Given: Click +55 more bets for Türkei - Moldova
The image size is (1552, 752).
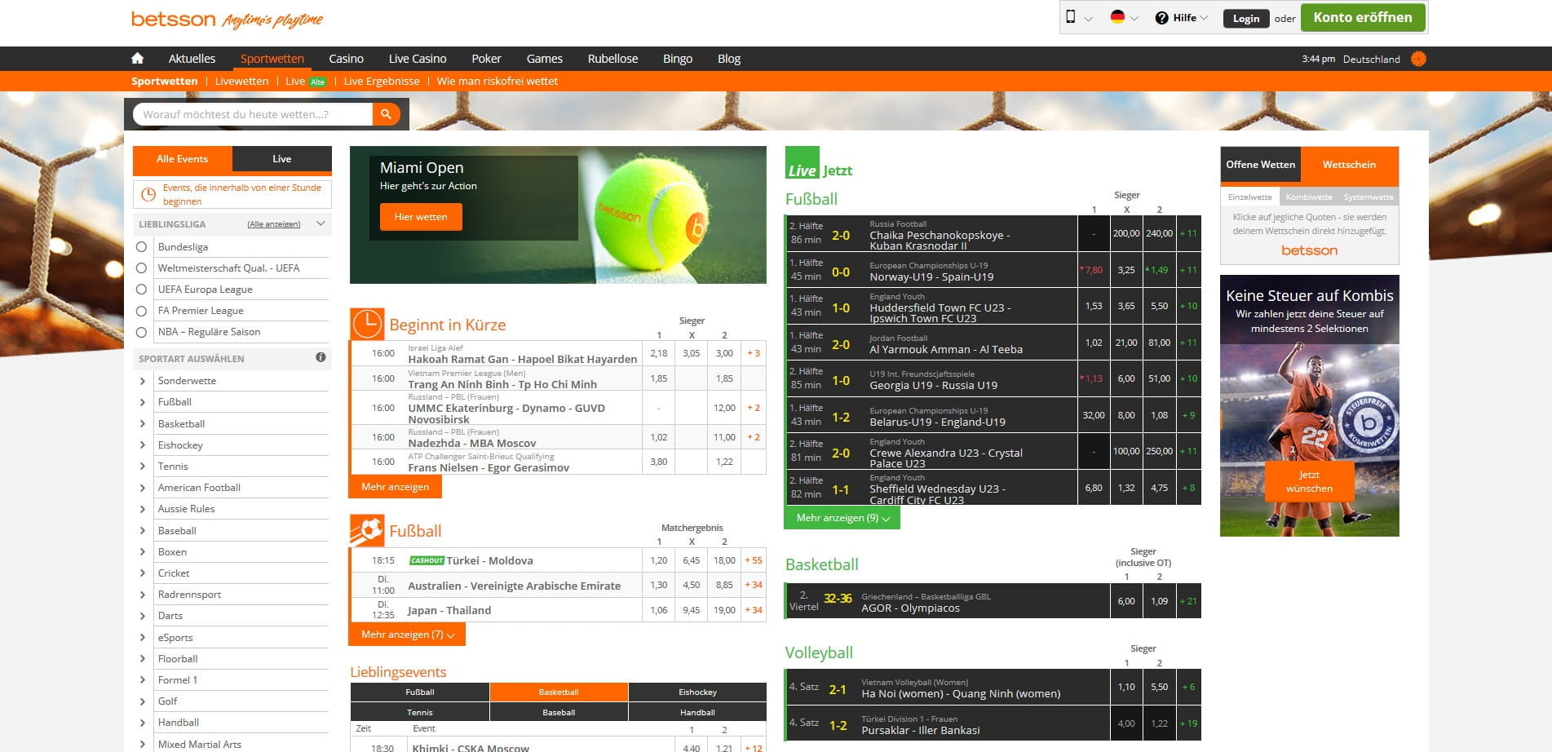Looking at the screenshot, I should coord(754,560).
